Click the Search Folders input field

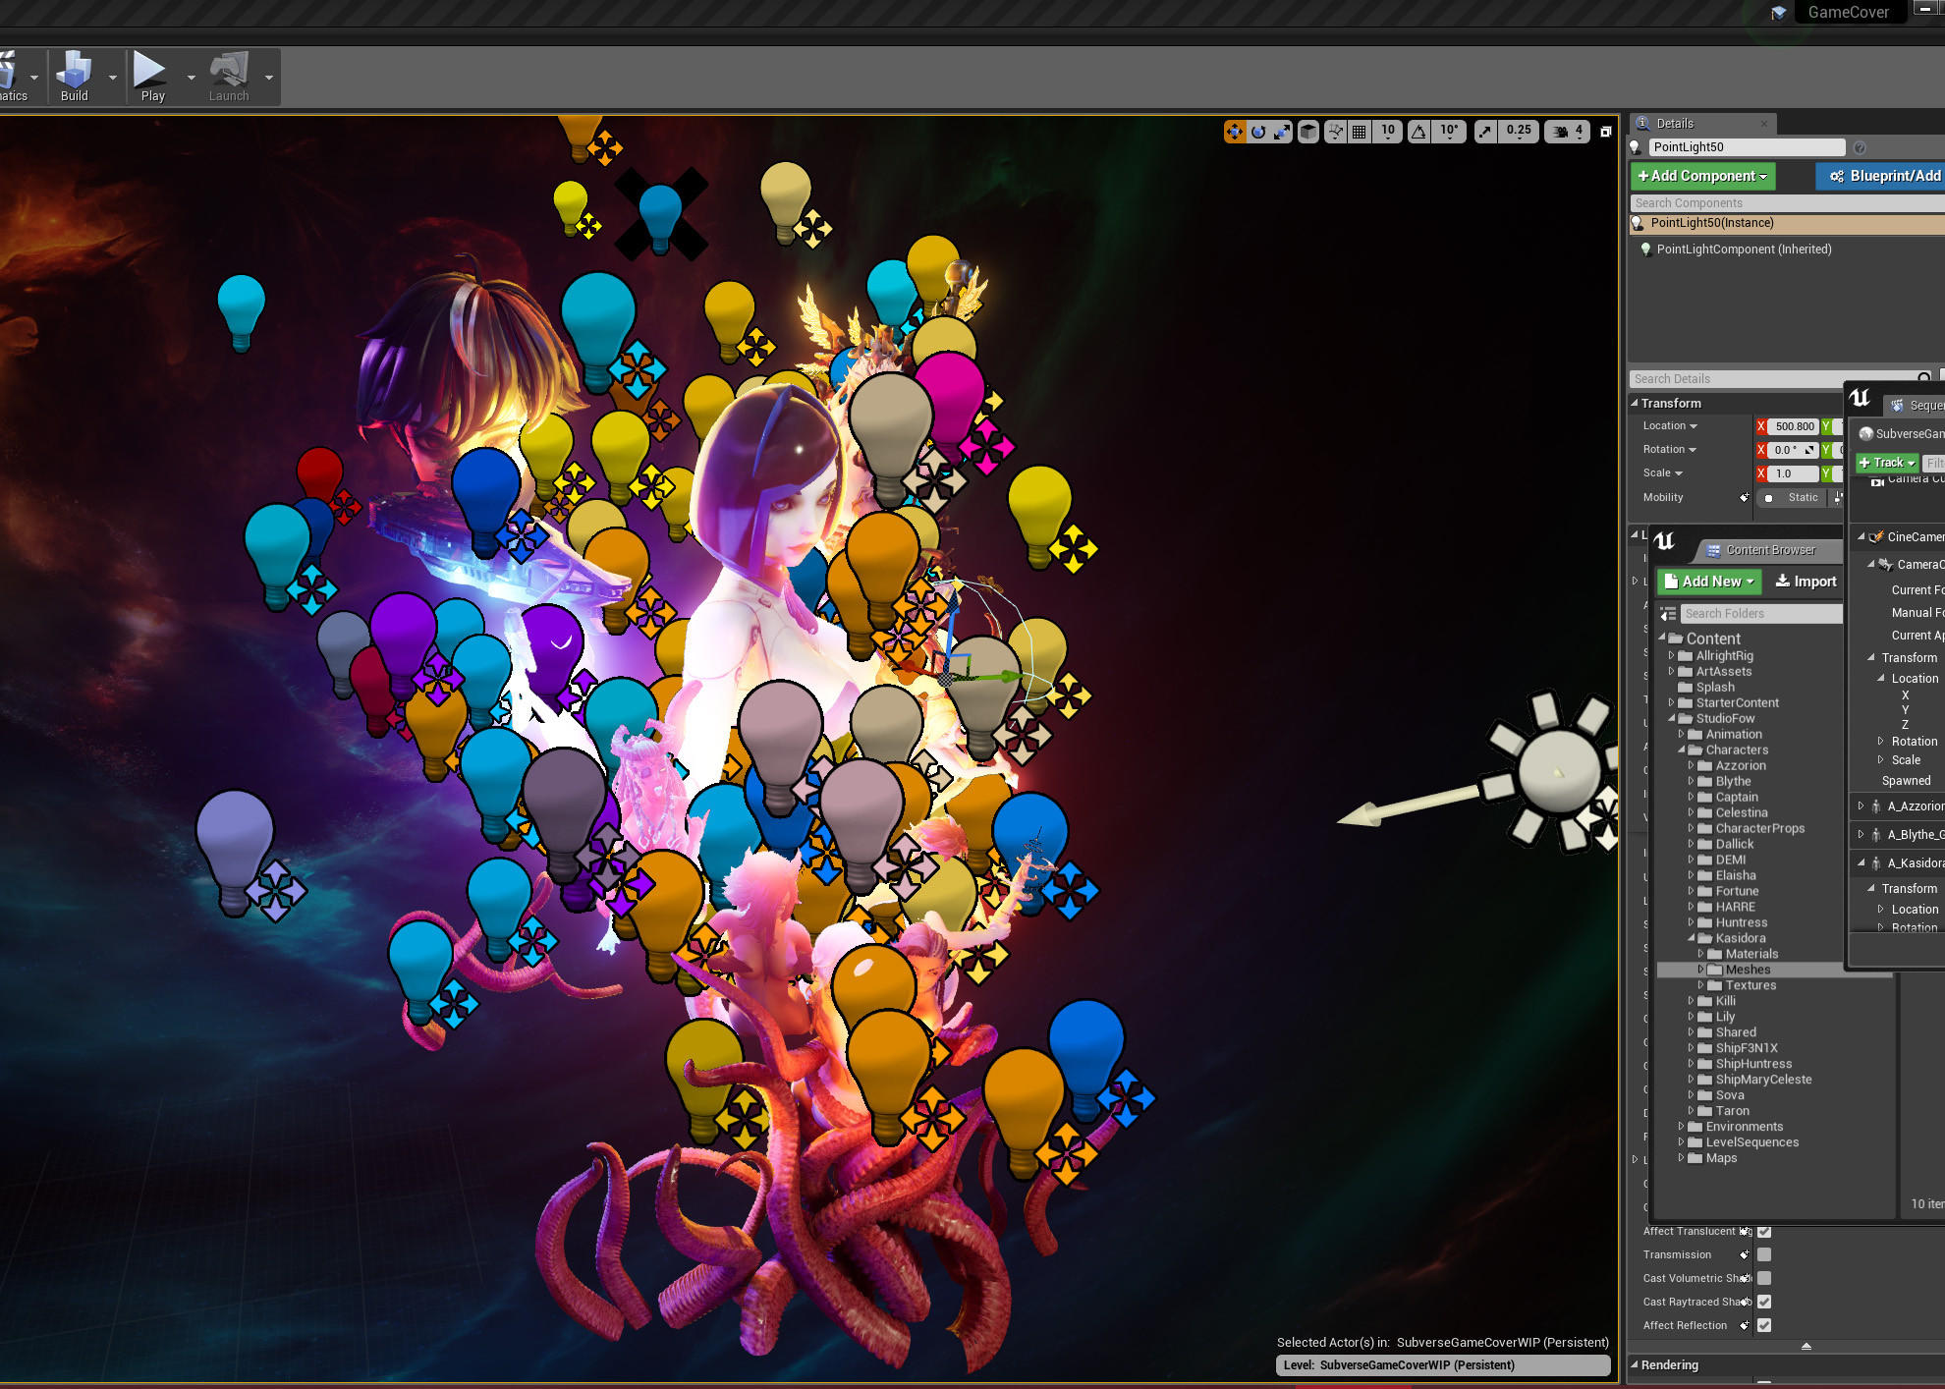tap(1760, 614)
